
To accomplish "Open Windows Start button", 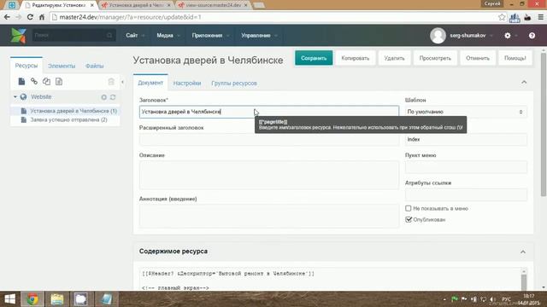I will 9,299.
